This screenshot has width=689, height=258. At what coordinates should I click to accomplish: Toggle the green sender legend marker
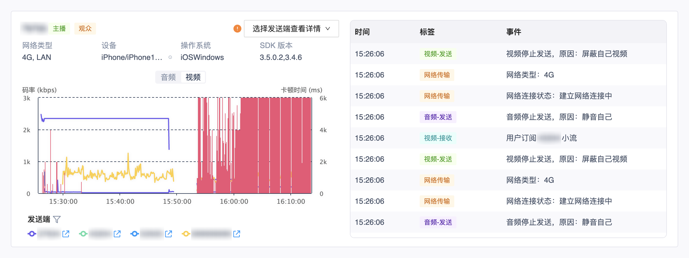[83, 234]
